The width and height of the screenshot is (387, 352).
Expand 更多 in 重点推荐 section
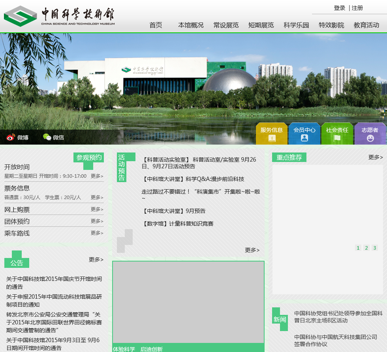click(x=376, y=157)
